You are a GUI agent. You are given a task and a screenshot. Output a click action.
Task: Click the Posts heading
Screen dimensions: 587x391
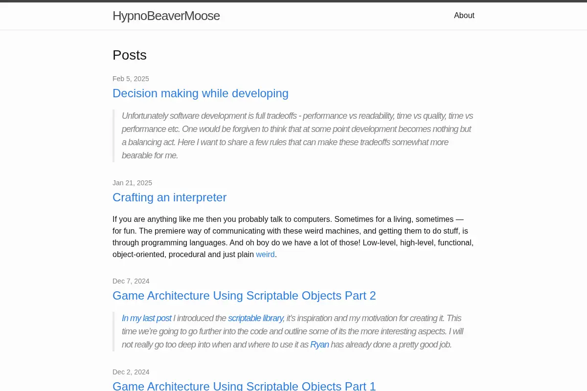coord(130,55)
